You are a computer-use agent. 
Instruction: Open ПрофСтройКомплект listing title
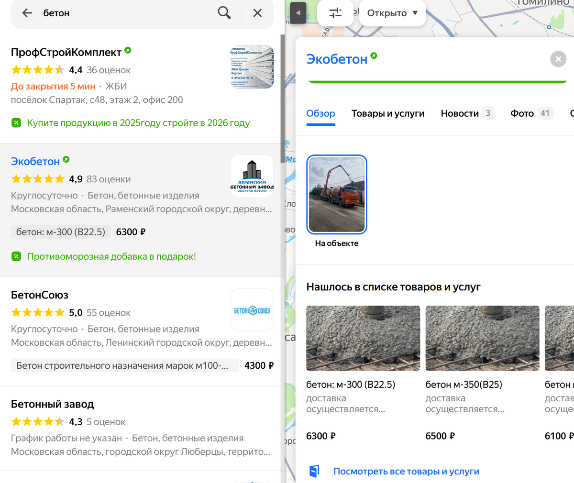click(x=66, y=52)
